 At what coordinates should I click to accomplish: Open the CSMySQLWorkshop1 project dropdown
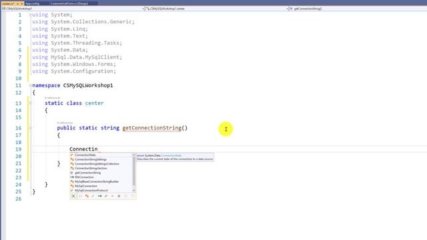[73, 9]
